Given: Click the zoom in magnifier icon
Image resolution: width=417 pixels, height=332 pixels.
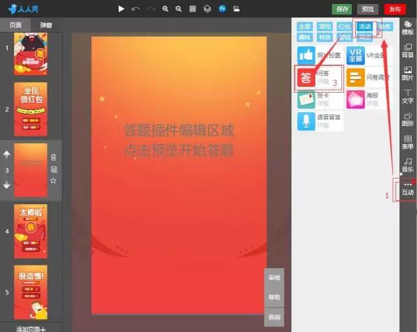Looking at the screenshot, I should tap(165, 9).
